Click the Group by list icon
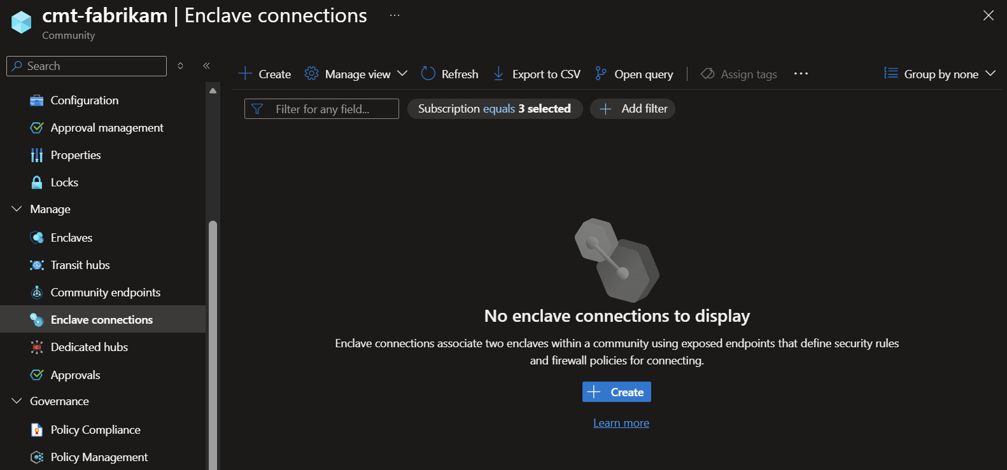 click(891, 74)
